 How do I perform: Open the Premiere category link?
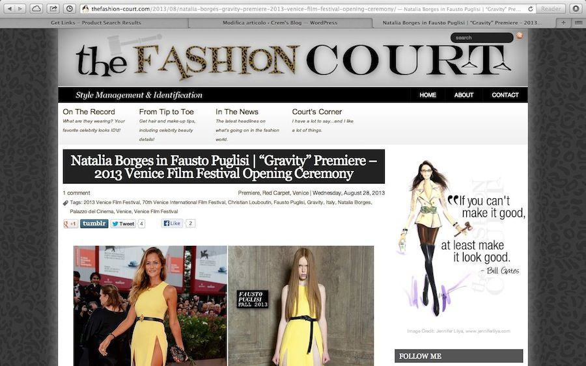click(x=249, y=193)
